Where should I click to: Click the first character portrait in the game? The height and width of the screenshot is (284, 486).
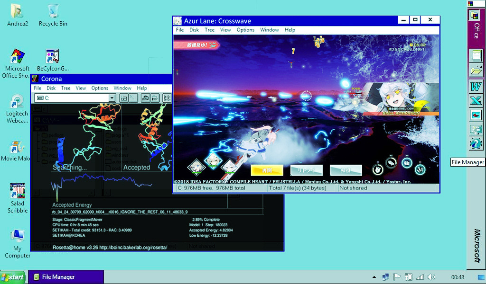pos(196,167)
